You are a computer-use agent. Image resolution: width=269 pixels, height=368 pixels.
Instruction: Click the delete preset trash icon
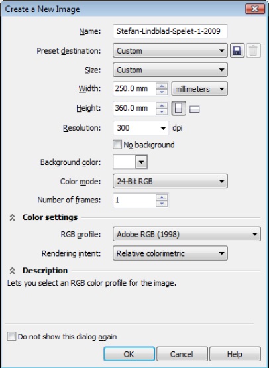coord(253,50)
